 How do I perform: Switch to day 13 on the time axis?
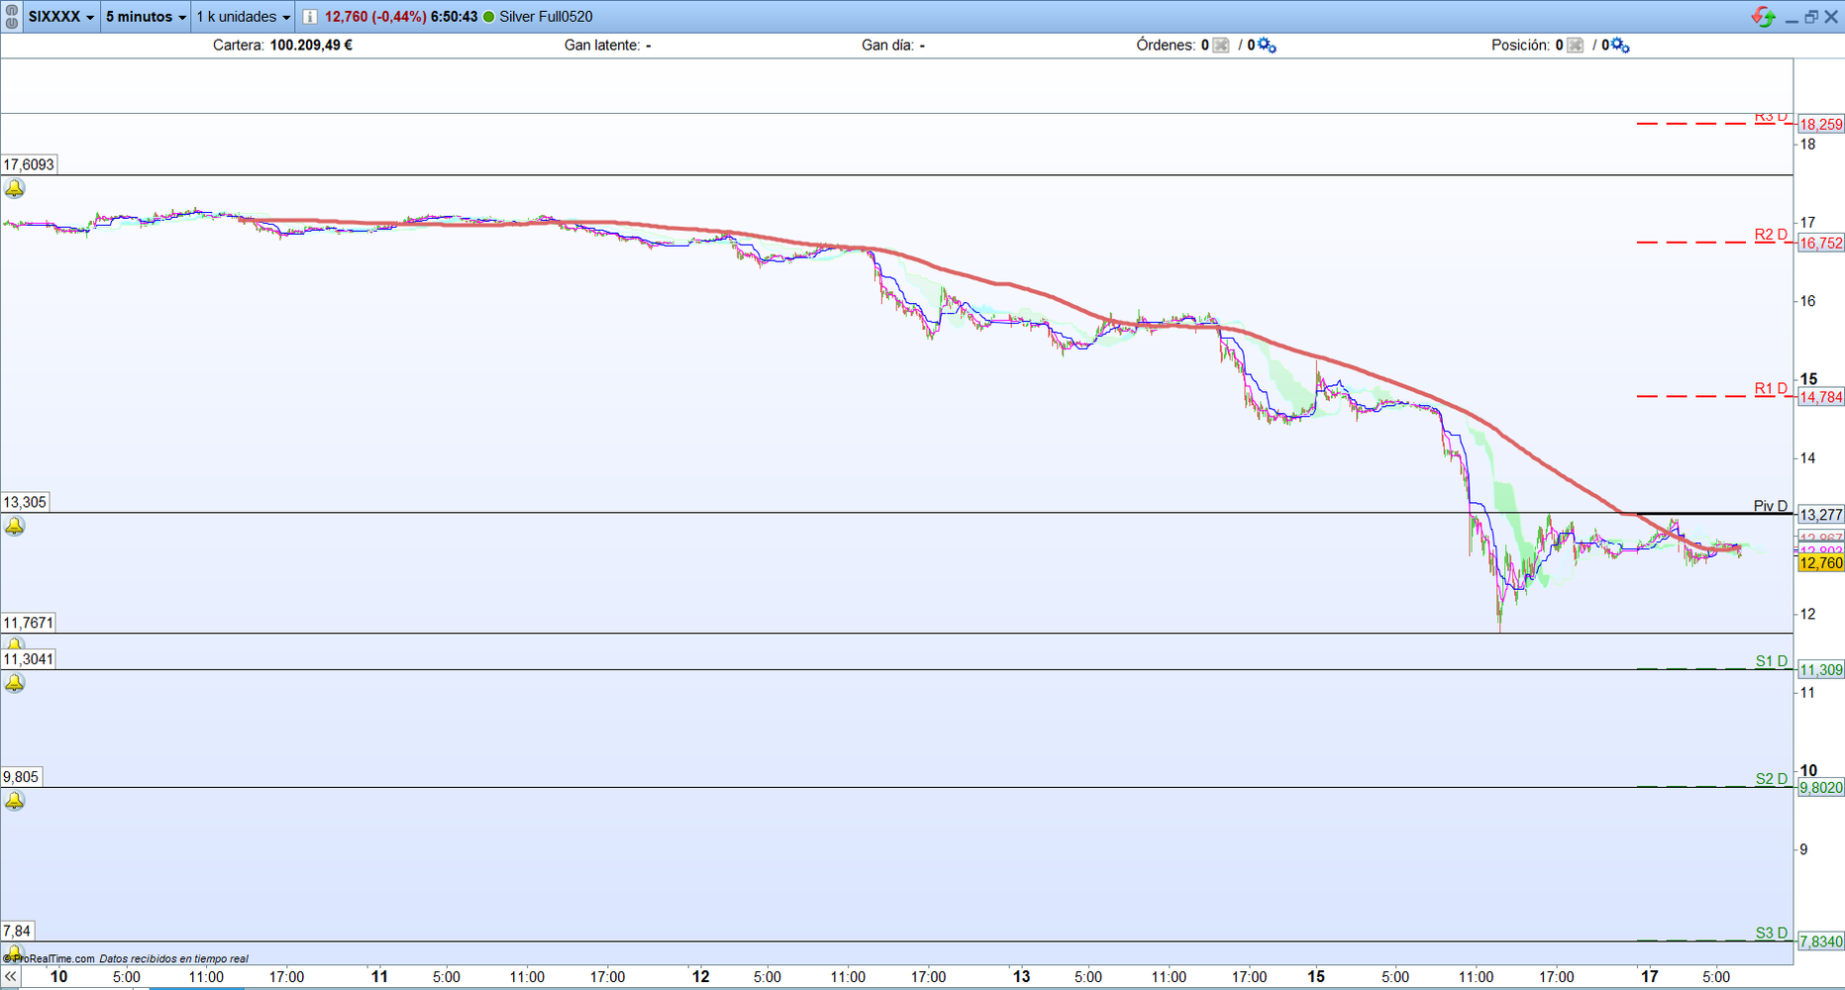pyautogui.click(x=1021, y=977)
